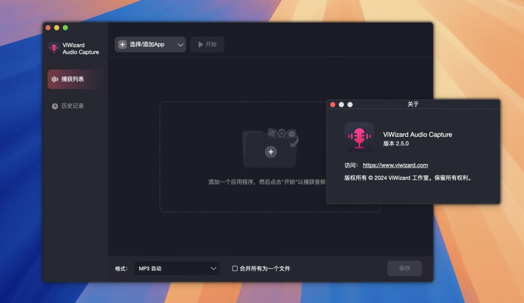The width and height of the screenshot is (524, 303).
Task: Open the MP3 自动 format dropdown
Action: pos(177,268)
